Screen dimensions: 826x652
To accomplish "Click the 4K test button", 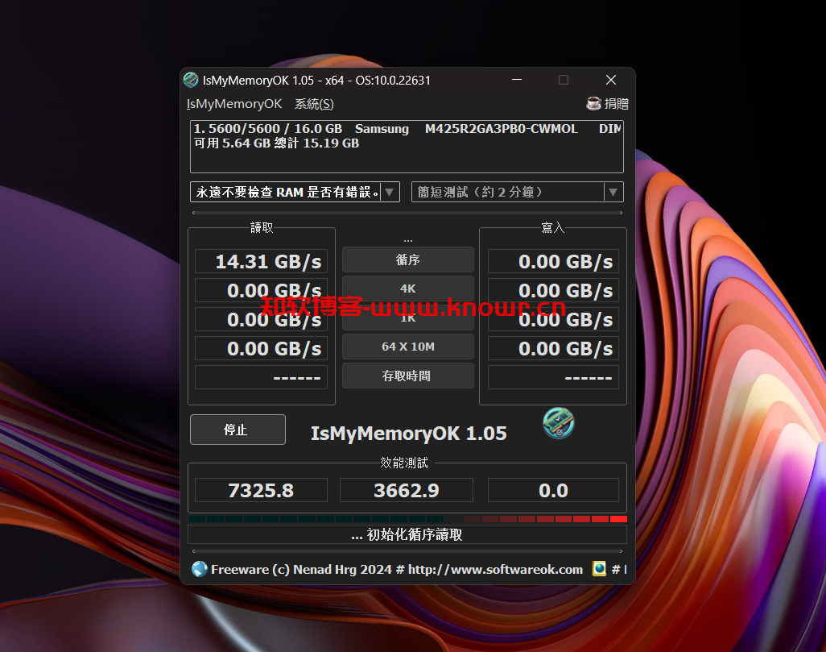I will pos(407,289).
